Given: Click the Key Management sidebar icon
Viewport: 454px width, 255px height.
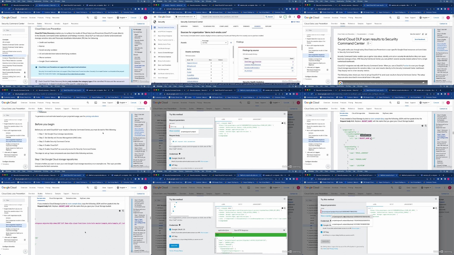Looking at the screenshot, I should click(x=155, y=69).
